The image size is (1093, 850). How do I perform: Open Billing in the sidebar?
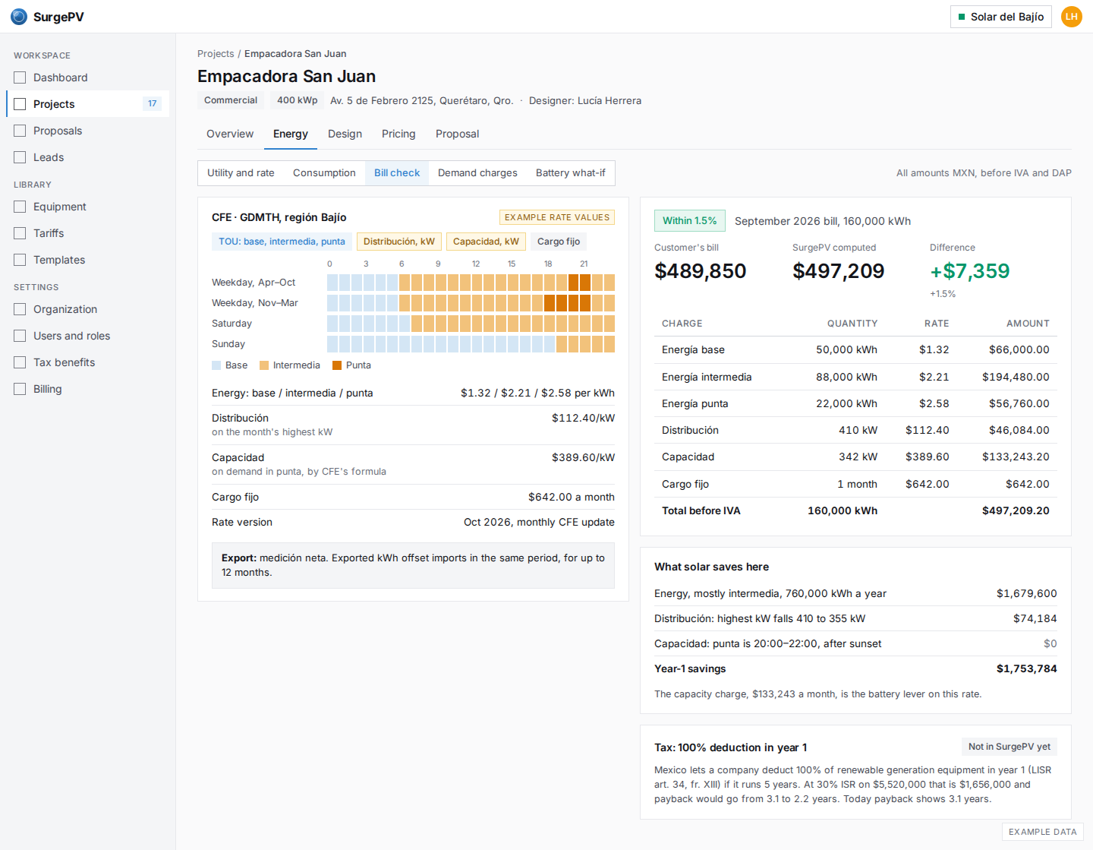87,389
